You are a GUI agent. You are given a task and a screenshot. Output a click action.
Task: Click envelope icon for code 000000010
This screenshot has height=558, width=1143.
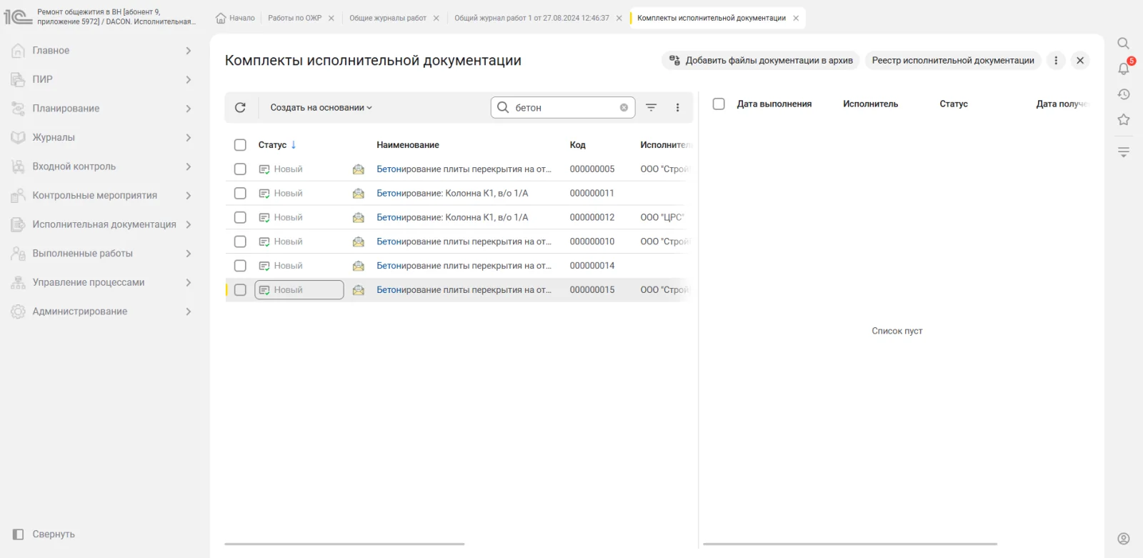[359, 241]
